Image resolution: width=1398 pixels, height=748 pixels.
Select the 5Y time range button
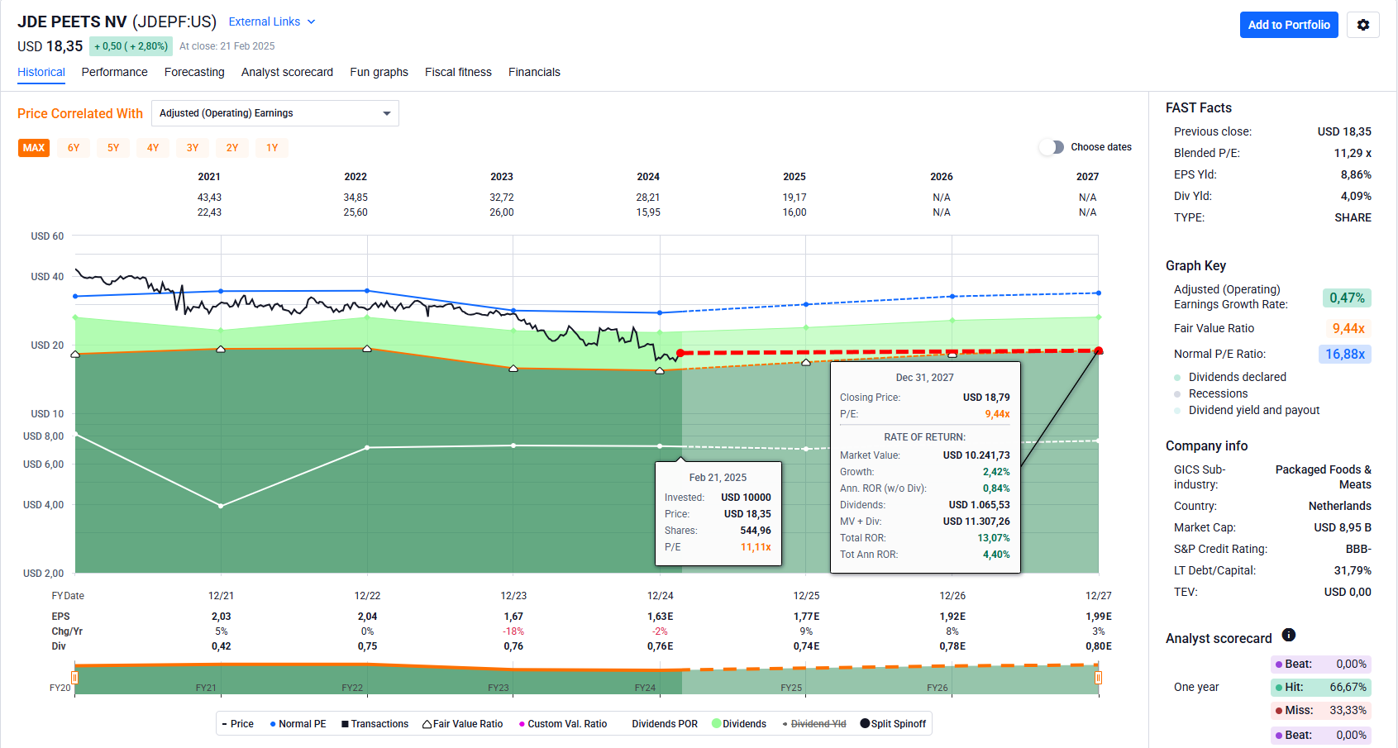113,148
